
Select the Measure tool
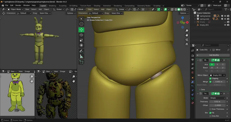click(x=81, y=56)
